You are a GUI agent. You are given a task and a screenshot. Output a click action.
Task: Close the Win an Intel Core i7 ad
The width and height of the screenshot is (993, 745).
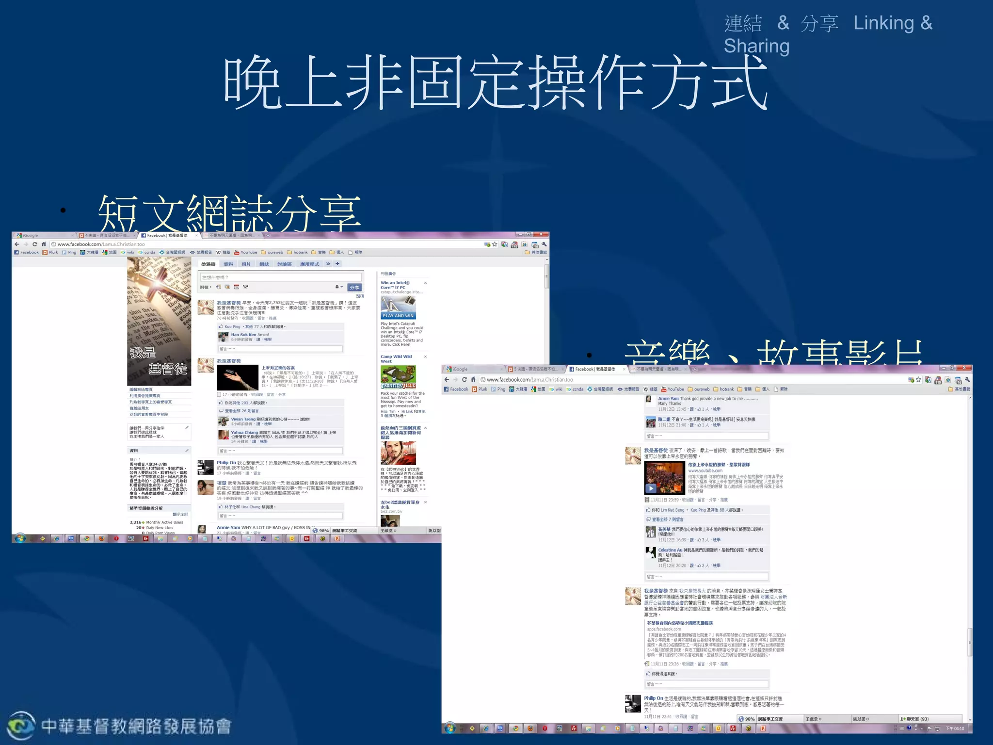click(425, 283)
